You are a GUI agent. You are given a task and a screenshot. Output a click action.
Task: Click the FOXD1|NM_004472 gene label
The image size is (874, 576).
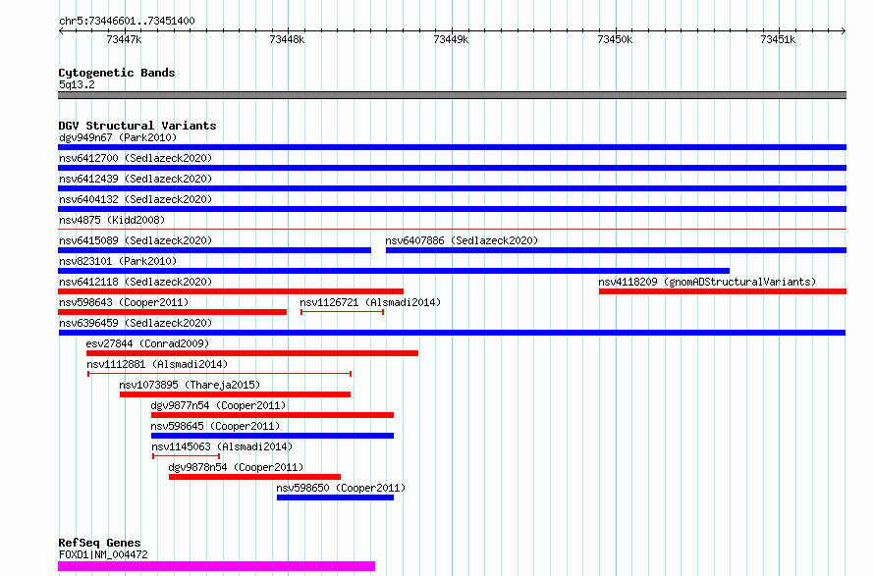103,554
